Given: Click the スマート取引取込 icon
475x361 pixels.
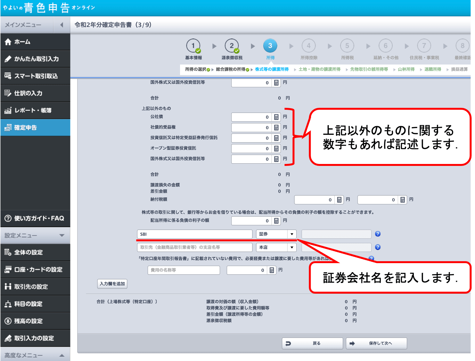Looking at the screenshot, I should [8, 76].
